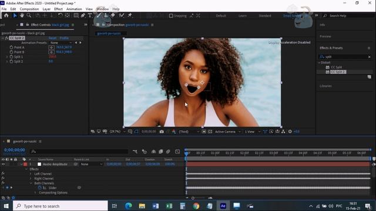This screenshot has height=211, width=376.
Task: Click the snapshot camera icon in viewer
Action: pos(162,131)
